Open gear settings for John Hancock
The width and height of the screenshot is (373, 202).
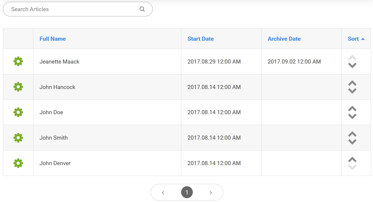[x=18, y=87]
